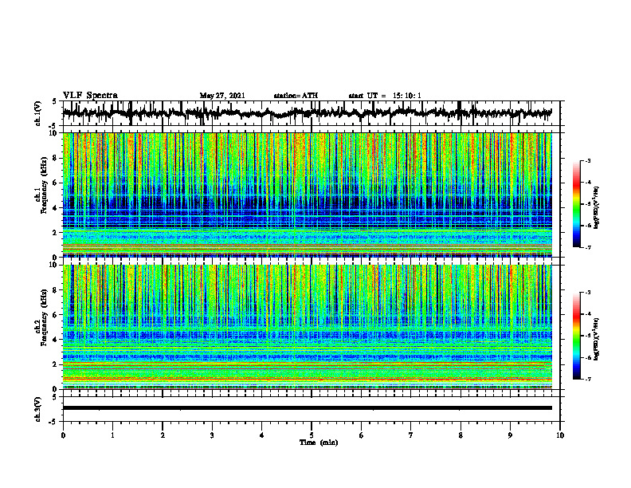Select the "May 27, 2021" date text
The width and height of the screenshot is (631, 488).
(222, 96)
